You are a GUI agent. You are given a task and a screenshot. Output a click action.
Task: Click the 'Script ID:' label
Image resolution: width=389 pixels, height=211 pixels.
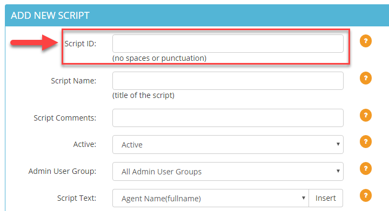click(81, 44)
